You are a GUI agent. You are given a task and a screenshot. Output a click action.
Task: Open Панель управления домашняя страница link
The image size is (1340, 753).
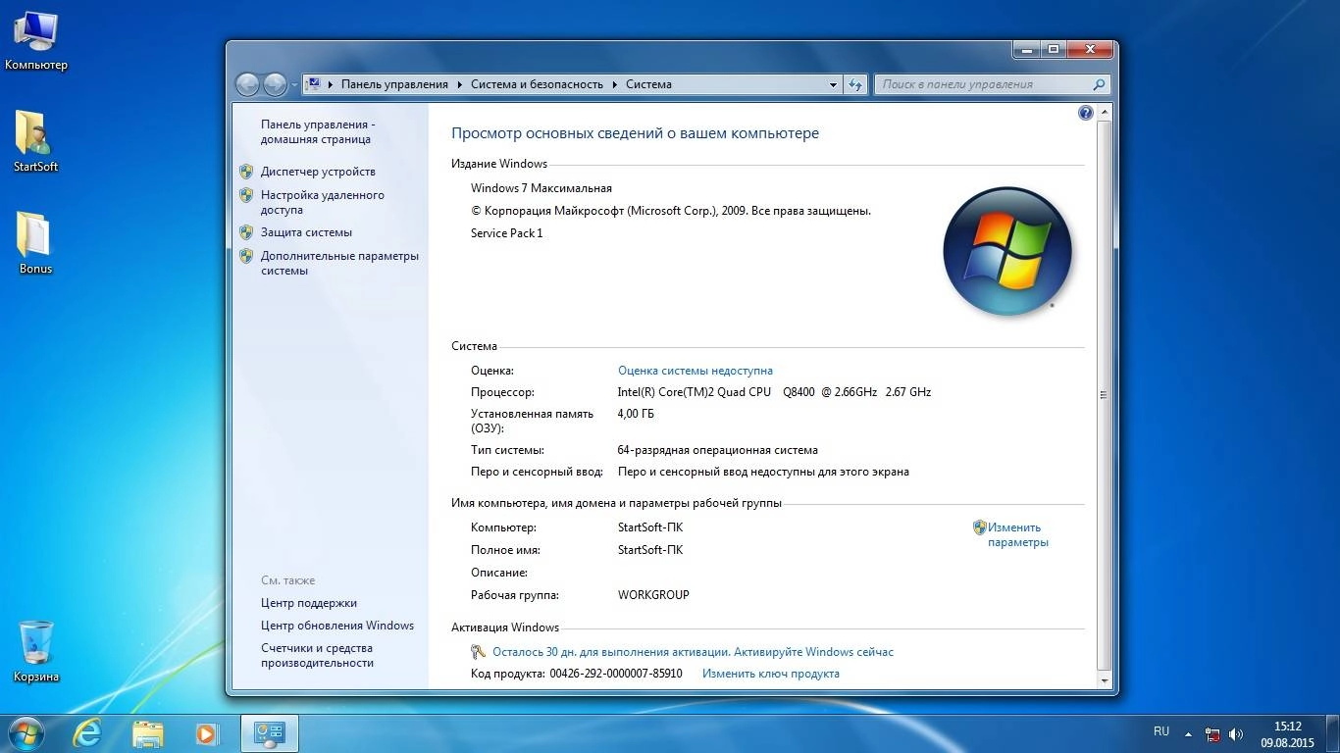(318, 132)
